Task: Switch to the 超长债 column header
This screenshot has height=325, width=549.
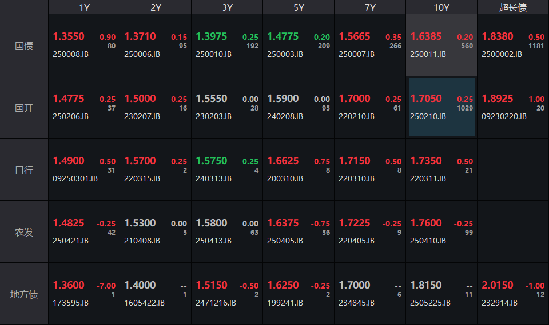Action: (x=512, y=7)
